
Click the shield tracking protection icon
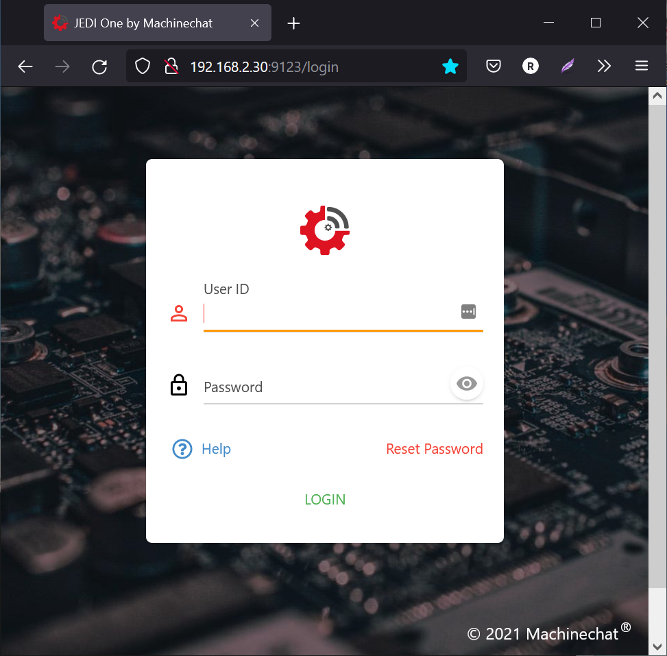tap(142, 66)
